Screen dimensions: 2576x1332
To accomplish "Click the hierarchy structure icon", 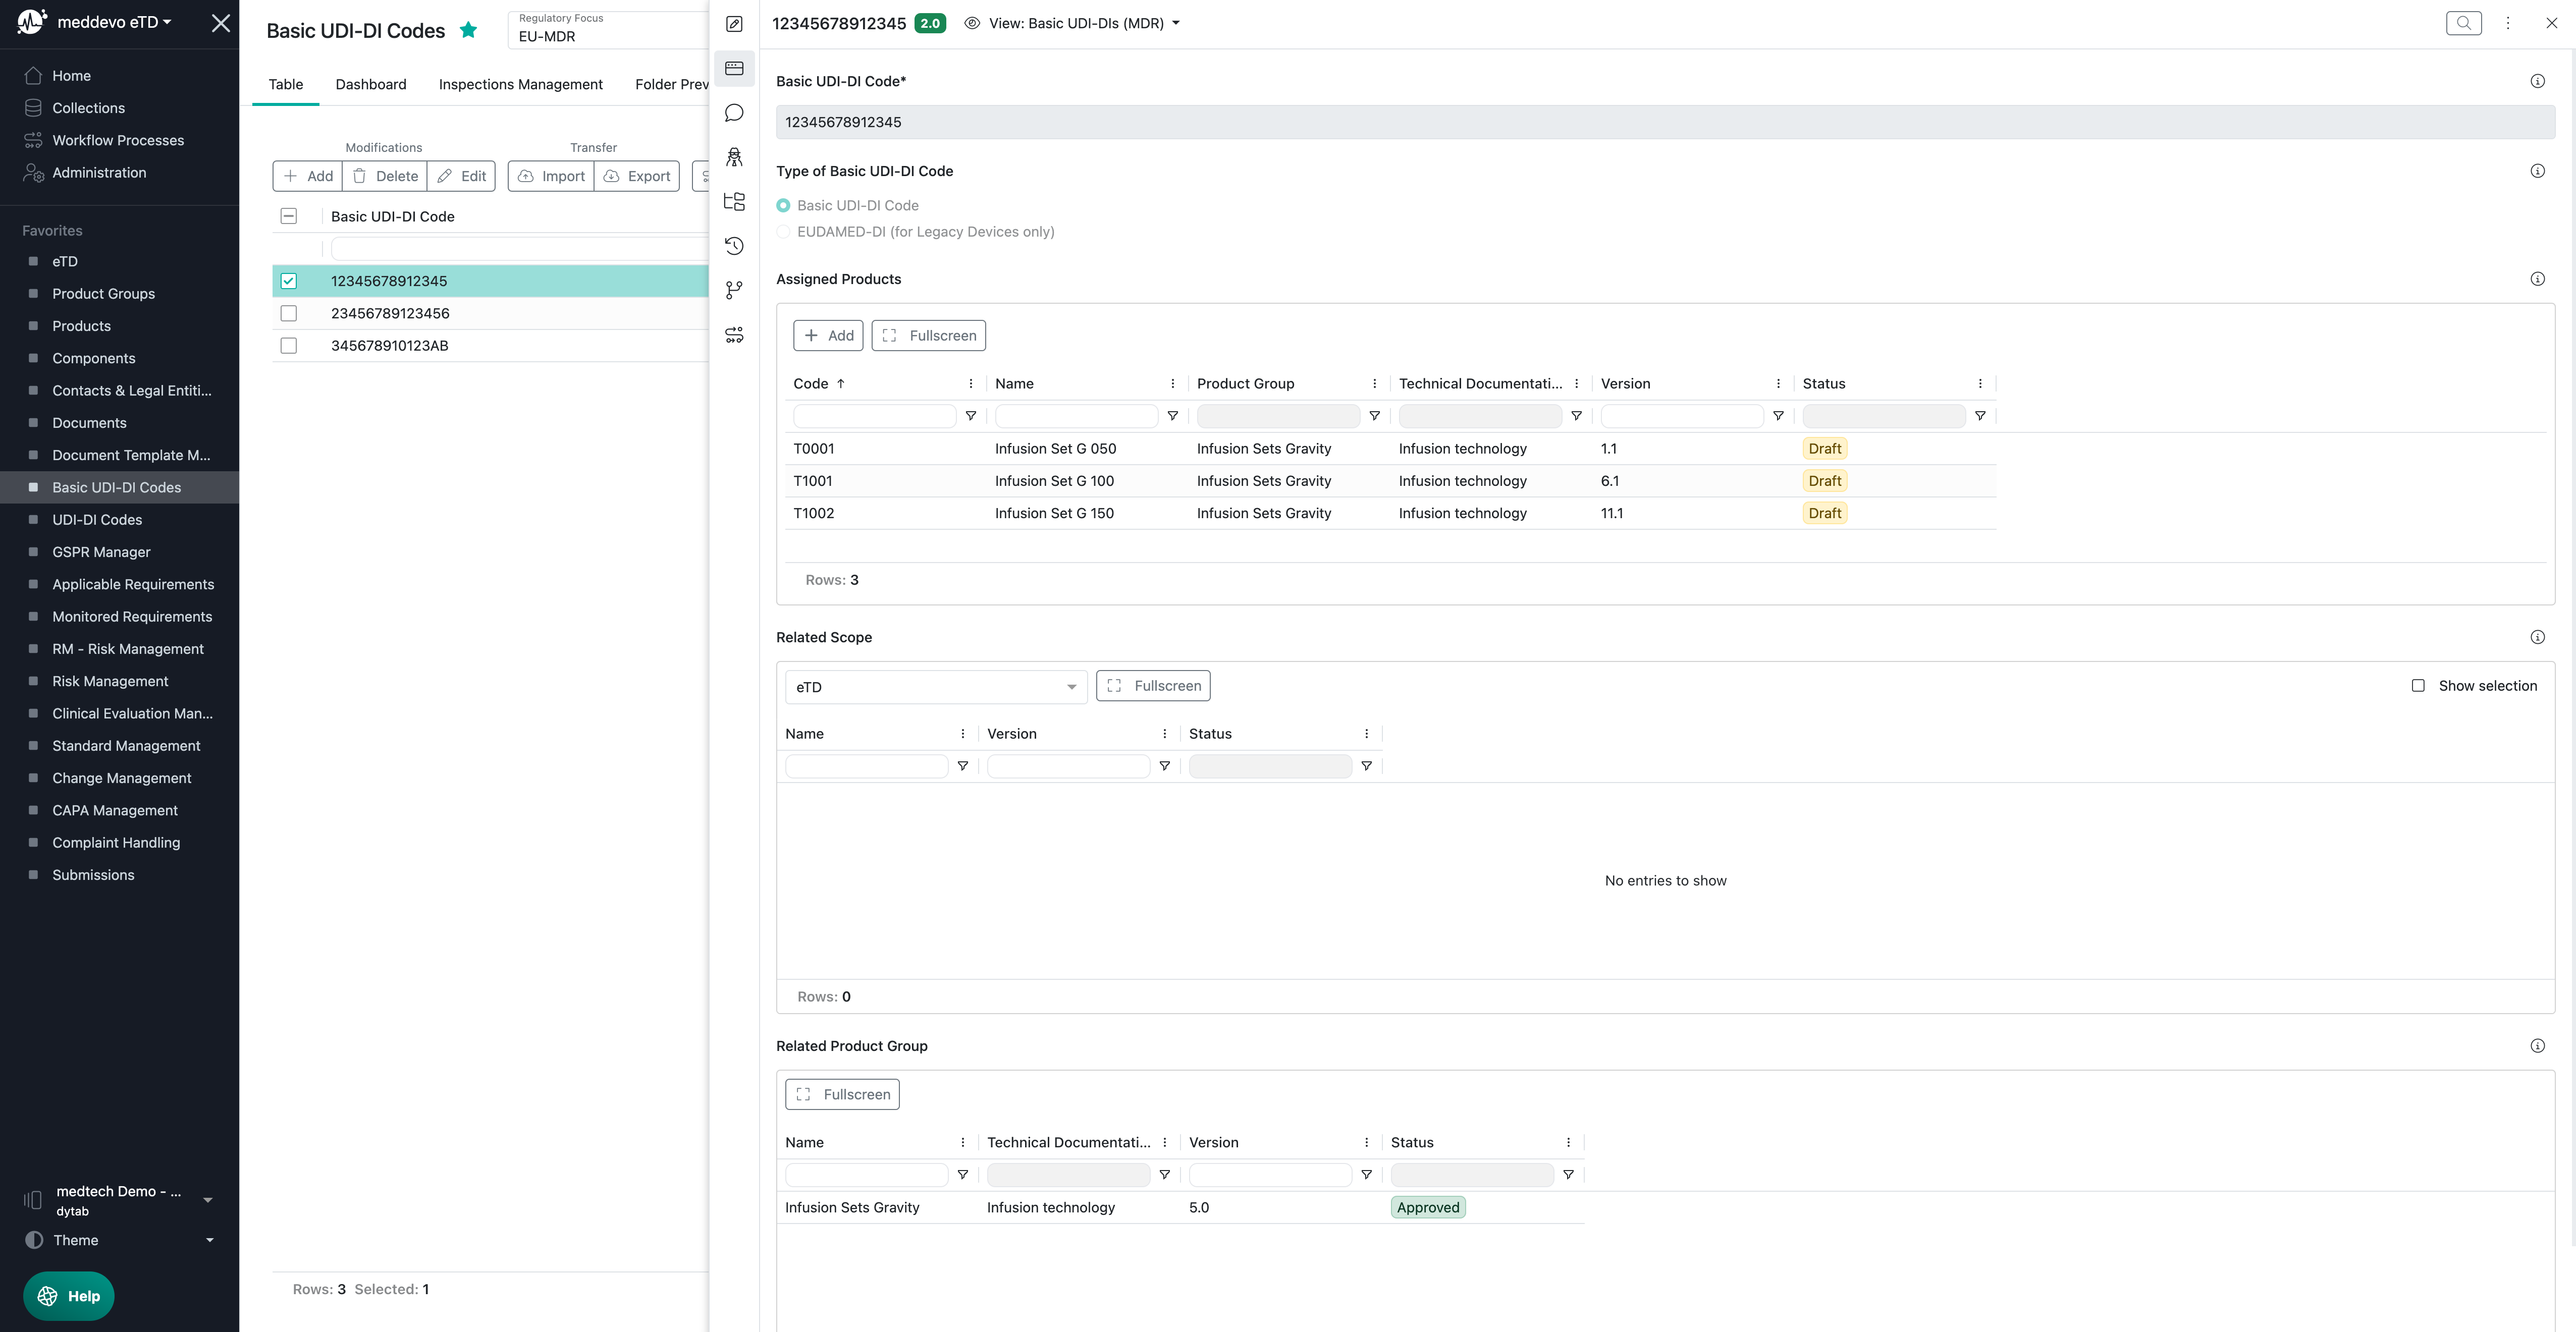I will tap(734, 201).
